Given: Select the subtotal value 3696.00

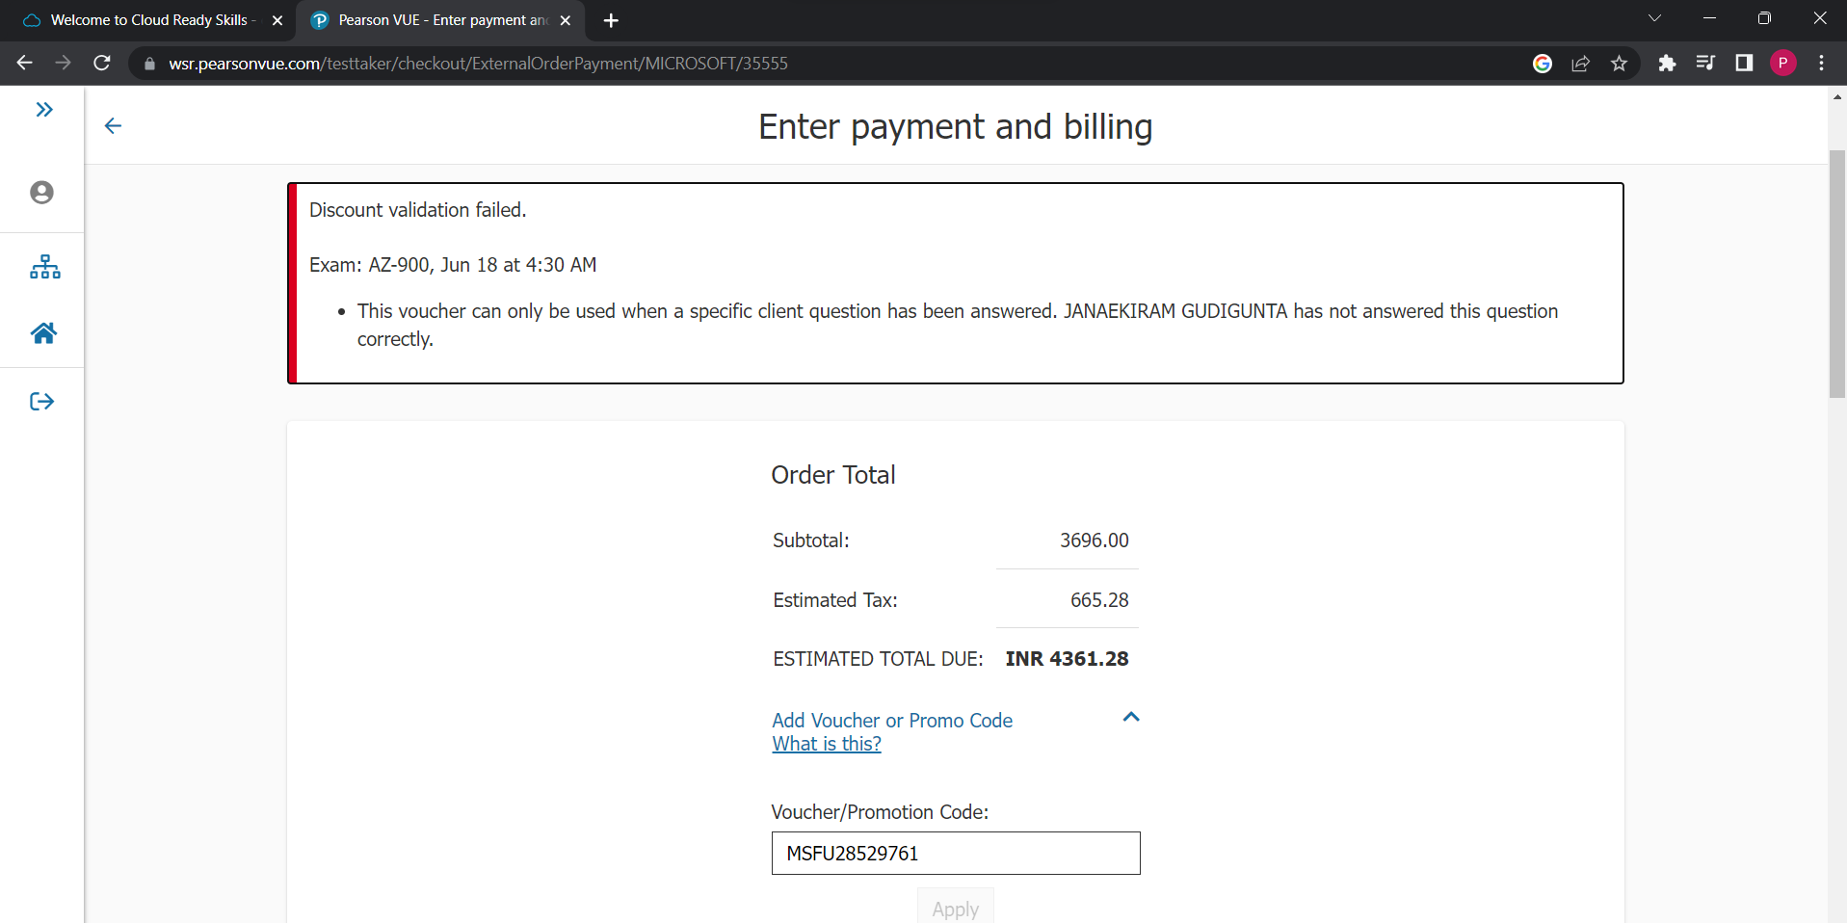Looking at the screenshot, I should click(x=1095, y=541).
